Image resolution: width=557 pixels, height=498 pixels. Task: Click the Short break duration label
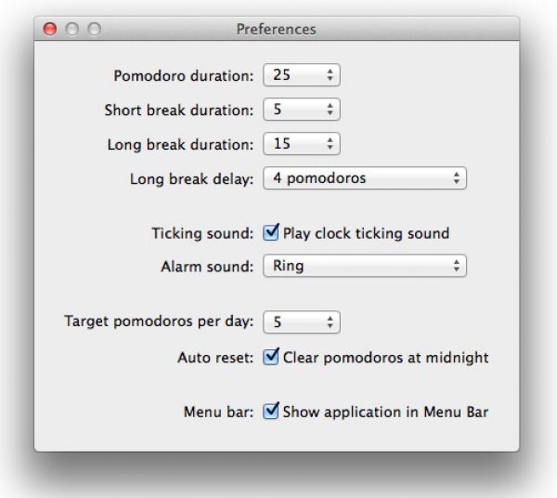(178, 110)
